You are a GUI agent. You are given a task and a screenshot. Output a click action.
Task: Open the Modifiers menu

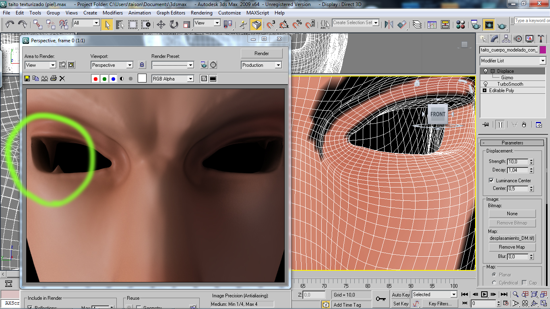113,13
